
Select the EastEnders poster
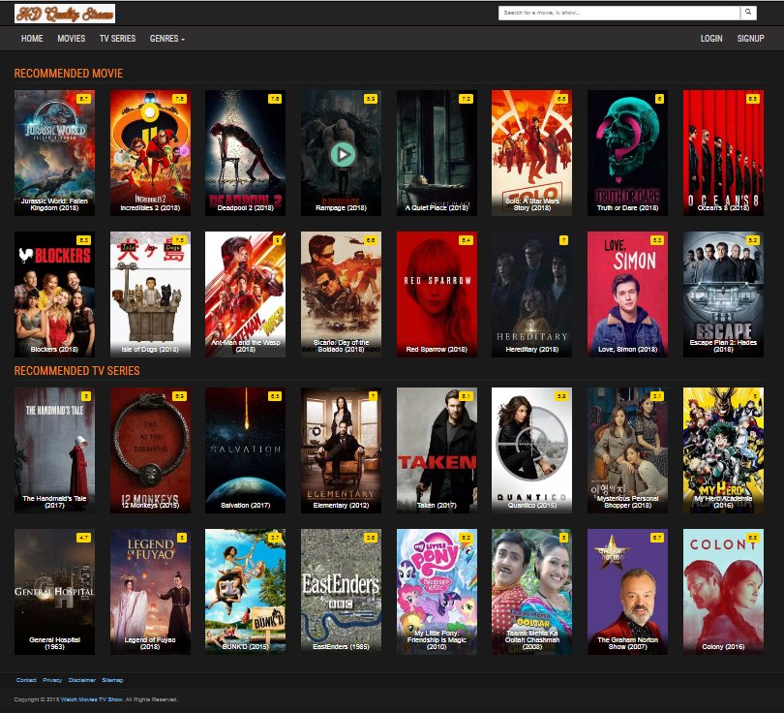(341, 592)
